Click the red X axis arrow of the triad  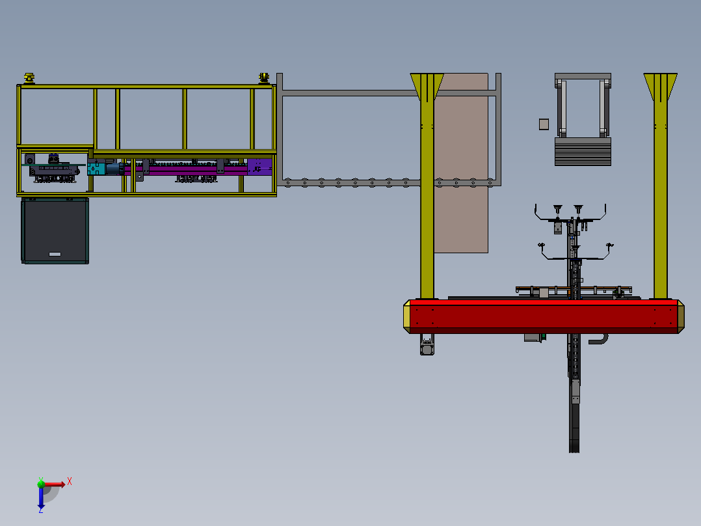click(55, 484)
